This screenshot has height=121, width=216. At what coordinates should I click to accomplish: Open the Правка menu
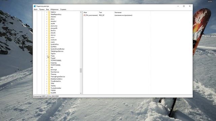click(x=42, y=9)
